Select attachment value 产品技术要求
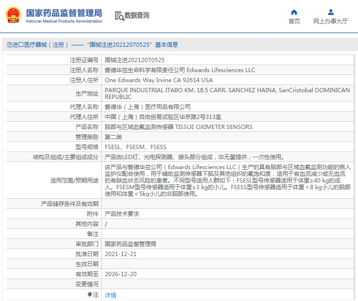 [122, 214]
